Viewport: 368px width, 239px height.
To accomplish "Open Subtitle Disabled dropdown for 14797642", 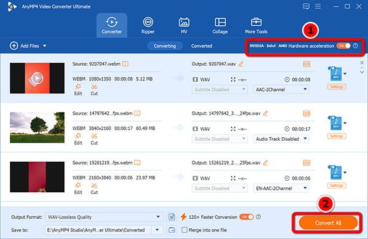I will (220, 139).
